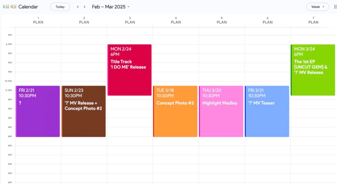Open the Week view dropdown
This screenshot has height=185, width=337.
point(317,7)
